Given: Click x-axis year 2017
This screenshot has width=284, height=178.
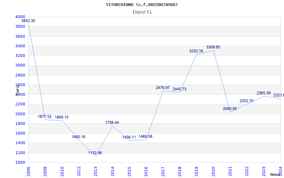Looking at the screenshot, I should pos(163,171).
